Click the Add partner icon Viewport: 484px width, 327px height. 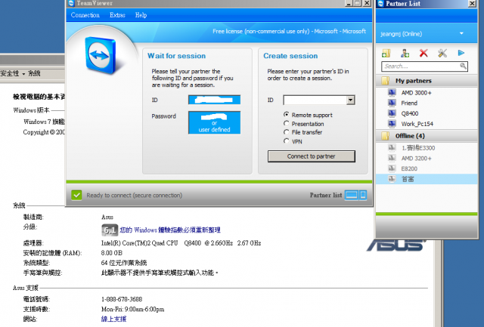(405, 54)
